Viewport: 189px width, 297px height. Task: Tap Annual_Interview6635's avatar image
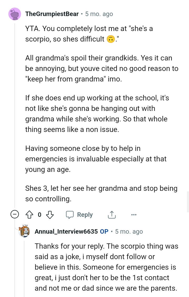coord(24,231)
